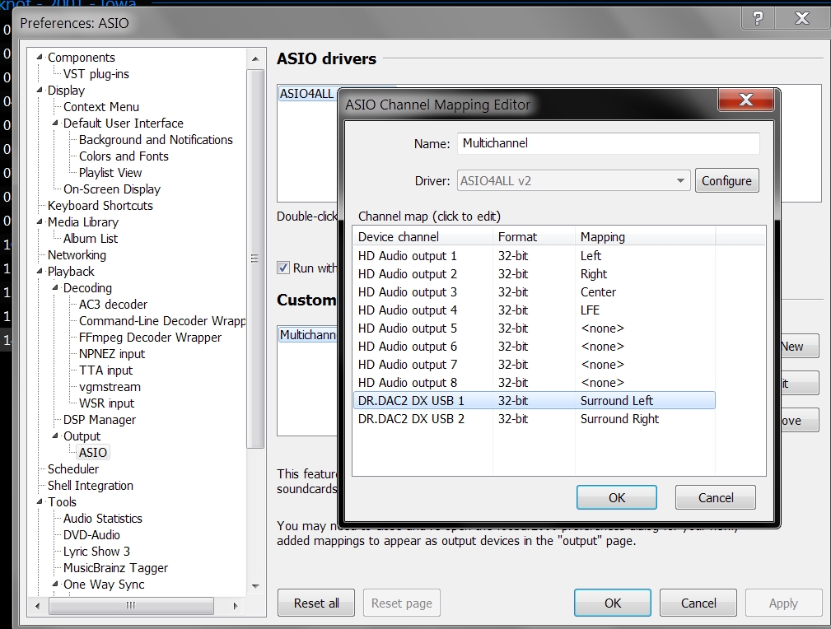Click the tree panel horizontal scrollbar
The image size is (831, 629).
pyautogui.click(x=130, y=605)
